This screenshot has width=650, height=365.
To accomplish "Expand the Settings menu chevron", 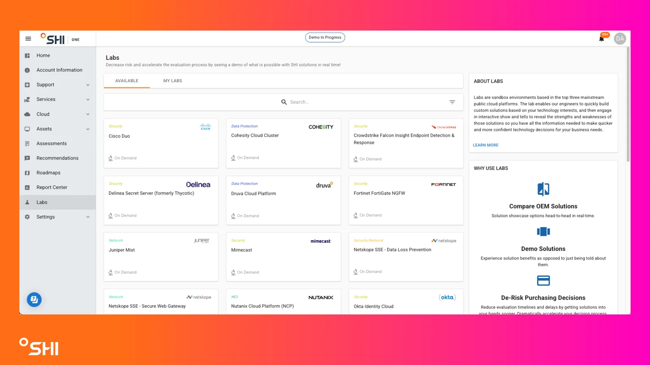I will [88, 217].
